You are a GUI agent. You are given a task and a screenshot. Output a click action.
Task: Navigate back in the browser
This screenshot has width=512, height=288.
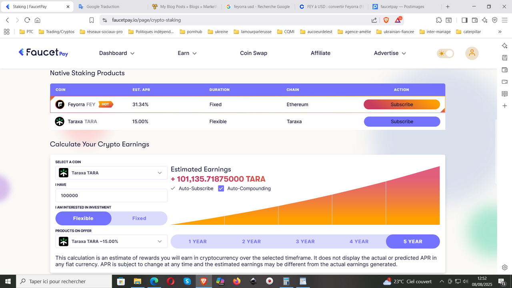pos(7,20)
